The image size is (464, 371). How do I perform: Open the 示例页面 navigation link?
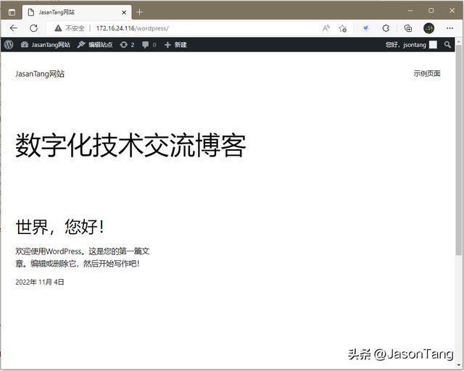[426, 73]
